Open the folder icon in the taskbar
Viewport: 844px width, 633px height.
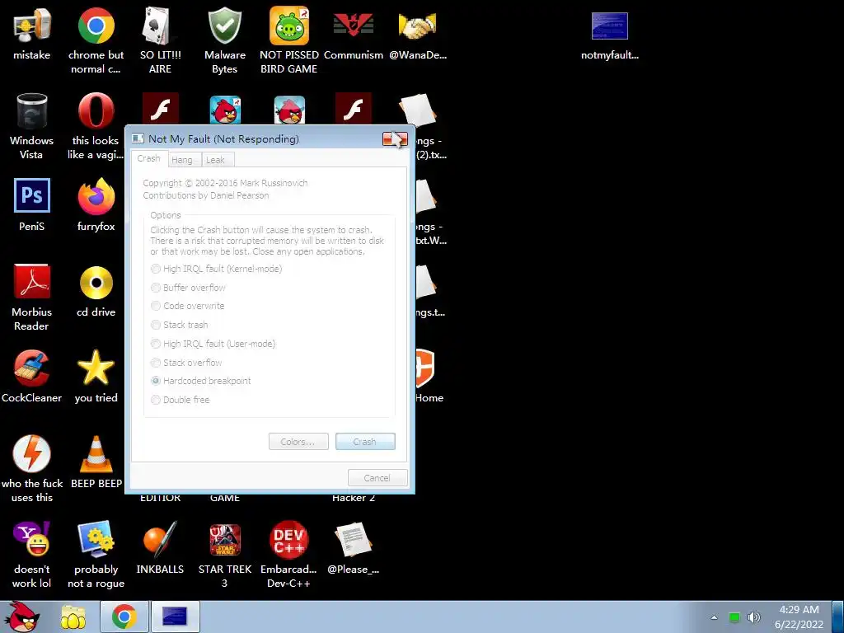[73, 617]
